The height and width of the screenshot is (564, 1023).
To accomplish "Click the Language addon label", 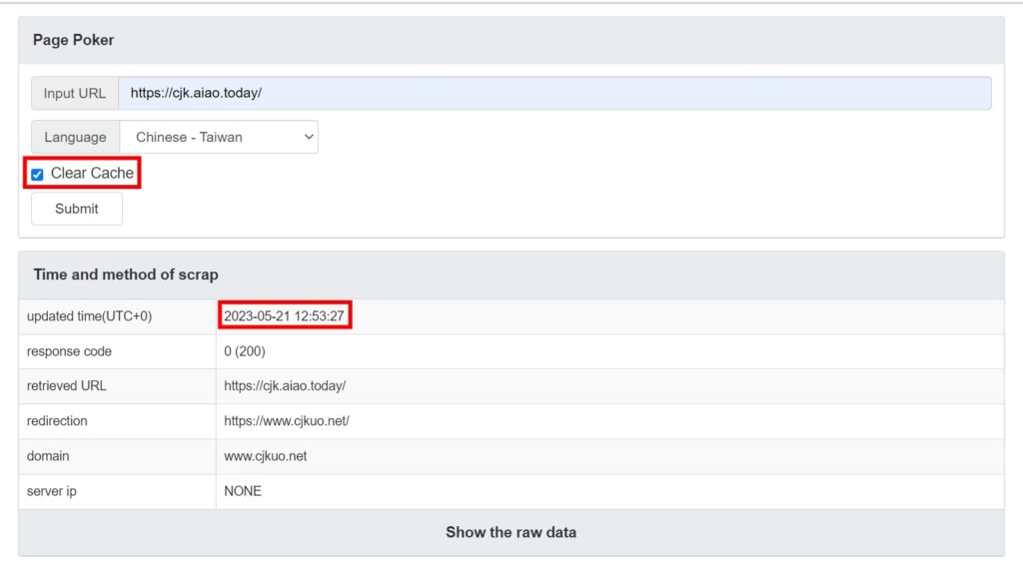I will [x=75, y=137].
